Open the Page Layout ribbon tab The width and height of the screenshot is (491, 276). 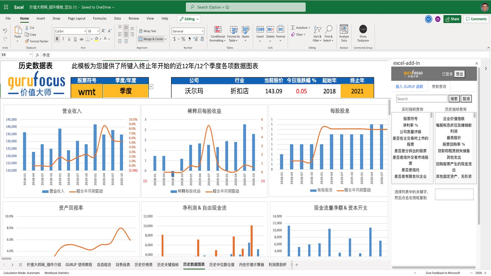click(77, 19)
